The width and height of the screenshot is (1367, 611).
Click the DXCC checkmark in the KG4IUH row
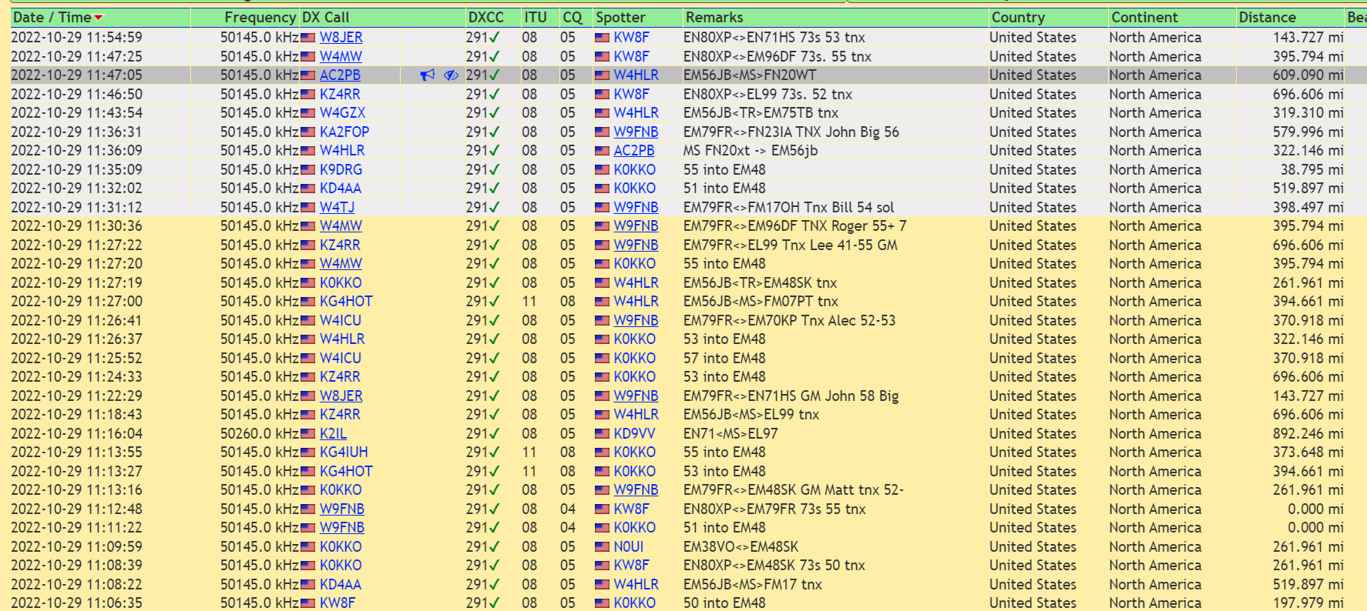494,452
